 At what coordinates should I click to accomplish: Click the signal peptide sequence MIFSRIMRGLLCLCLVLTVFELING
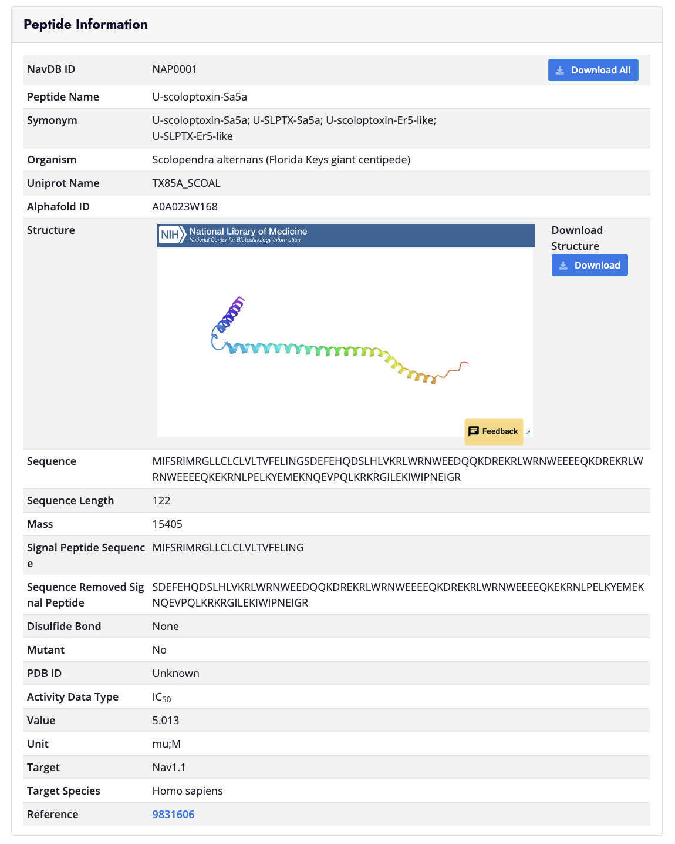click(x=228, y=548)
